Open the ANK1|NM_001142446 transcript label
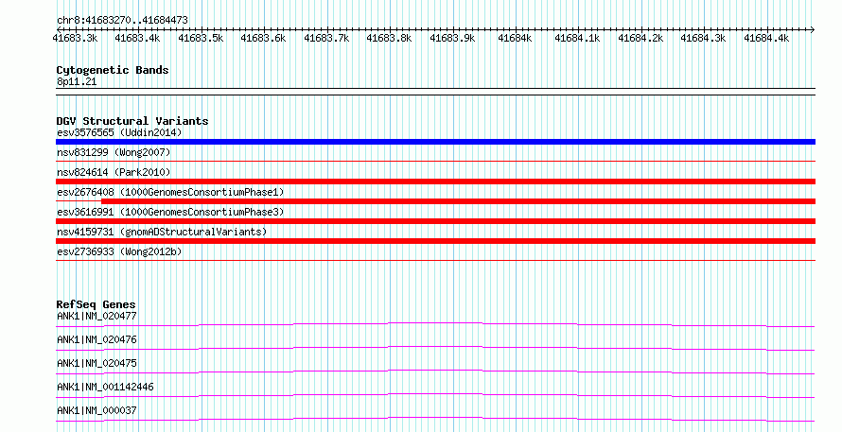842x432 pixels. pyautogui.click(x=105, y=387)
